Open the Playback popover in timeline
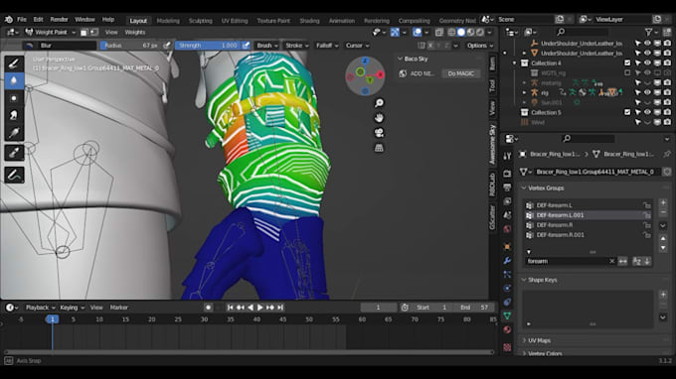Screen dimensions: 676x379 40,308
